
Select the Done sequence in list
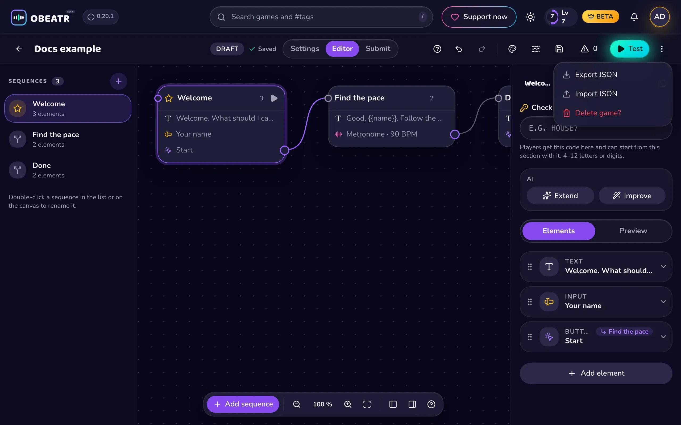click(68, 170)
